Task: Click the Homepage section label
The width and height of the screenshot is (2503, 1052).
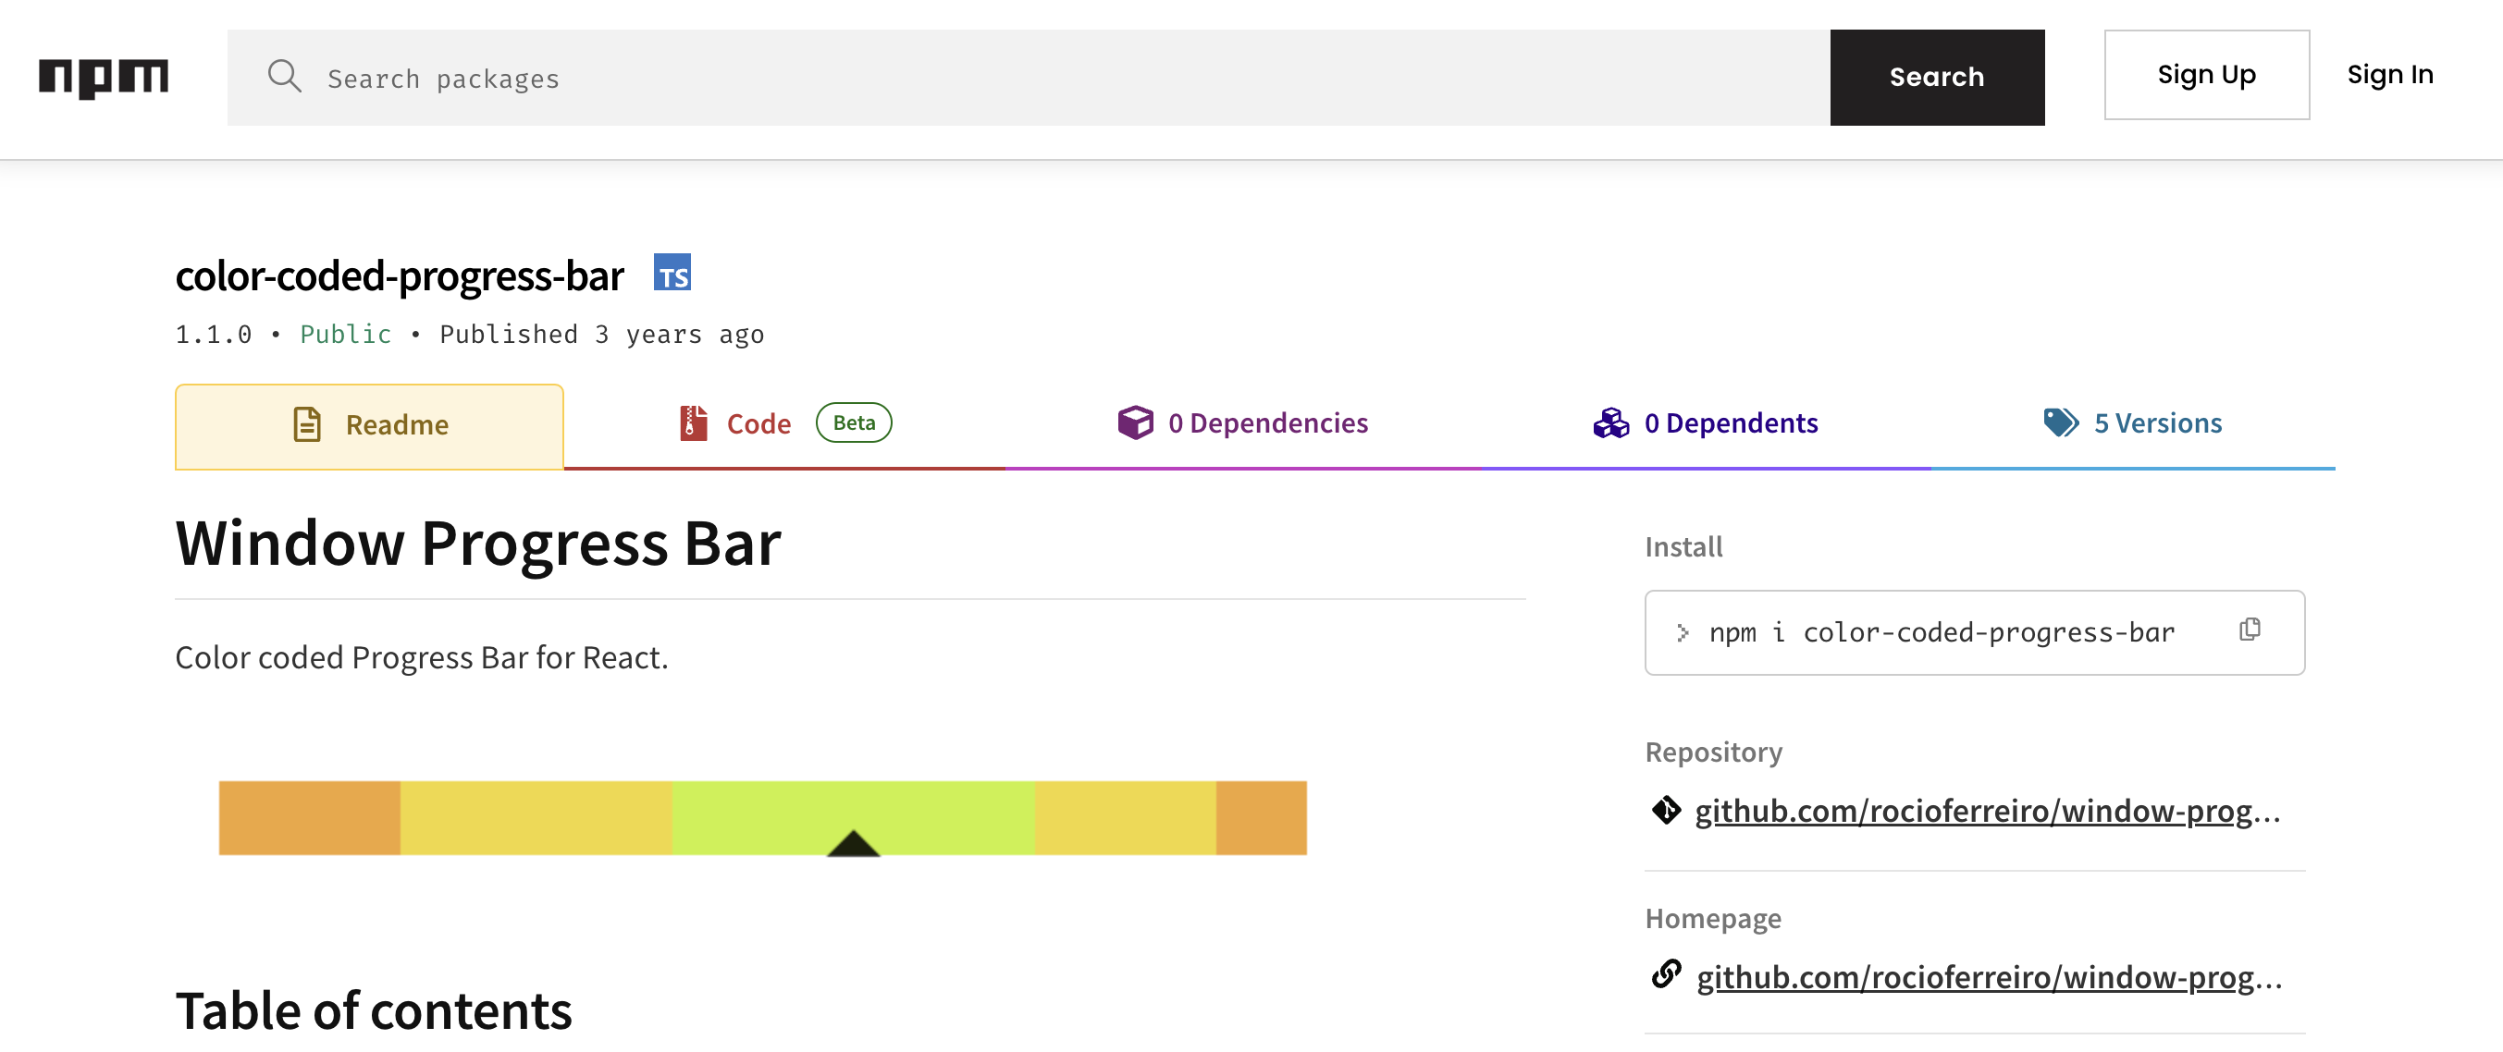Action: point(1712,918)
